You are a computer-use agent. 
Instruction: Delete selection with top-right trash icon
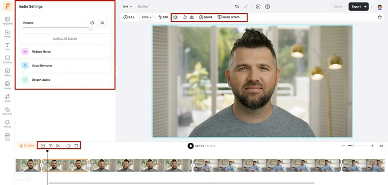point(380,17)
